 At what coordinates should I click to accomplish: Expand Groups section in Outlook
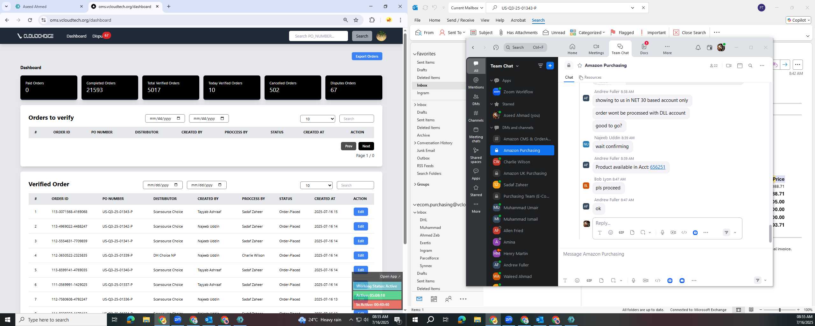[415, 184]
